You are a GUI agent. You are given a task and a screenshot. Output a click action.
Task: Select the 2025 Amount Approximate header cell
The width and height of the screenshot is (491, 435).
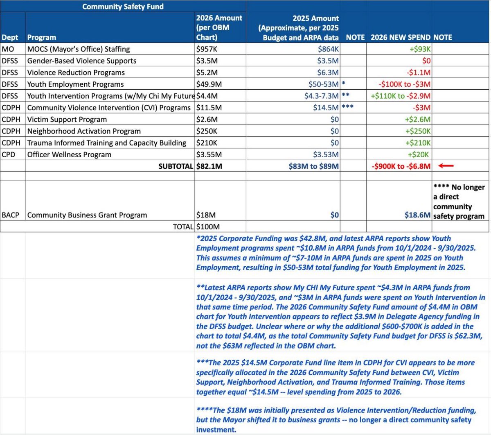click(x=293, y=27)
